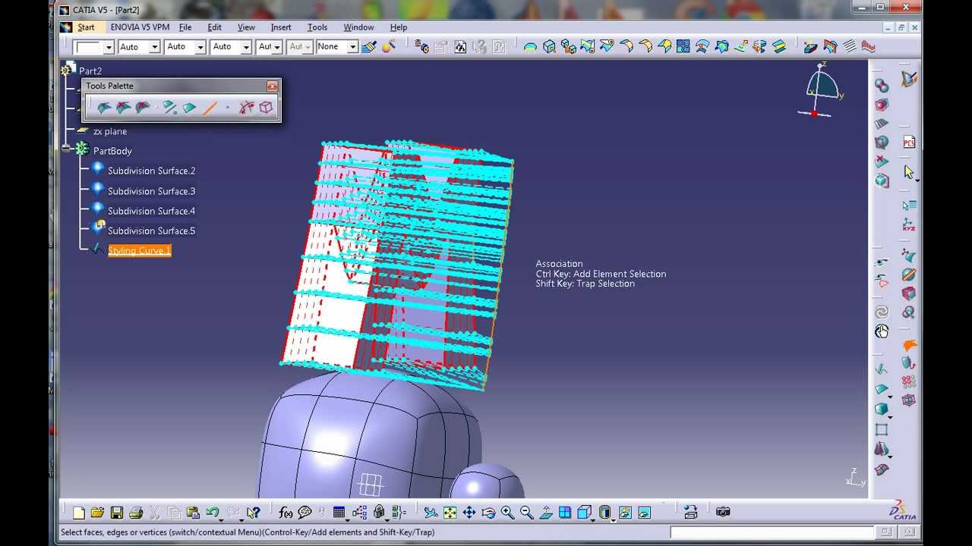Open the Formula f(x) tool
Image resolution: width=972 pixels, height=546 pixels.
tap(286, 513)
